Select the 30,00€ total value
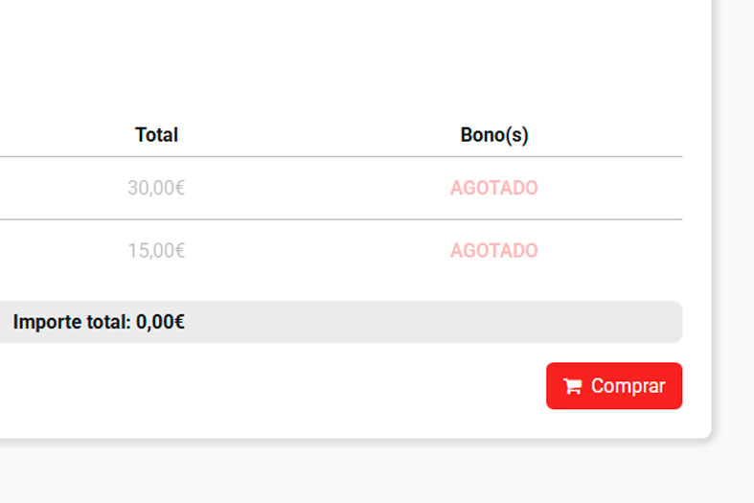This screenshot has width=754, height=503. (156, 188)
